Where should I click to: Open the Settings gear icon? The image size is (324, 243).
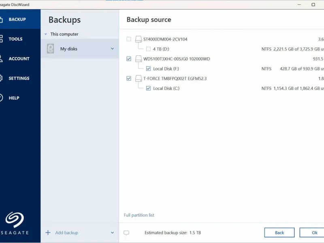1,78
